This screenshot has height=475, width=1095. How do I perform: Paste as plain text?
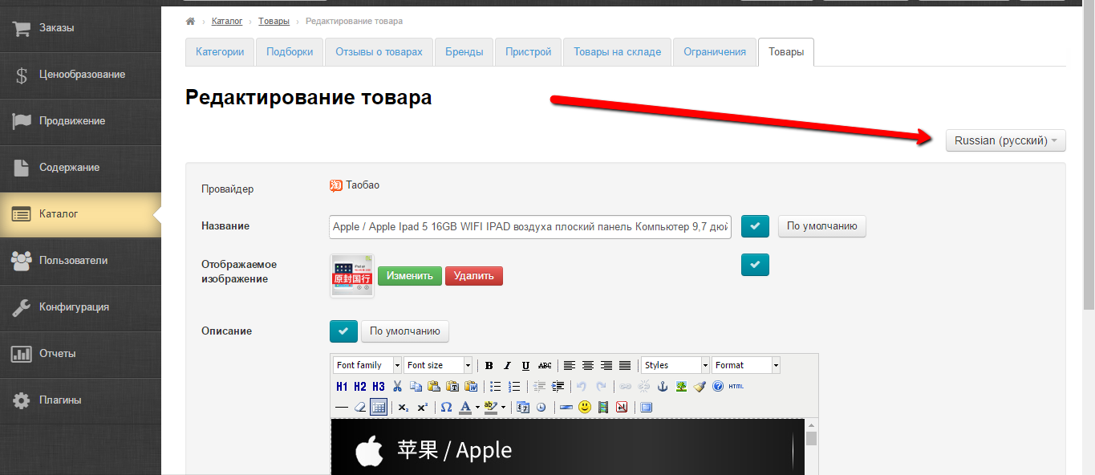click(x=452, y=386)
